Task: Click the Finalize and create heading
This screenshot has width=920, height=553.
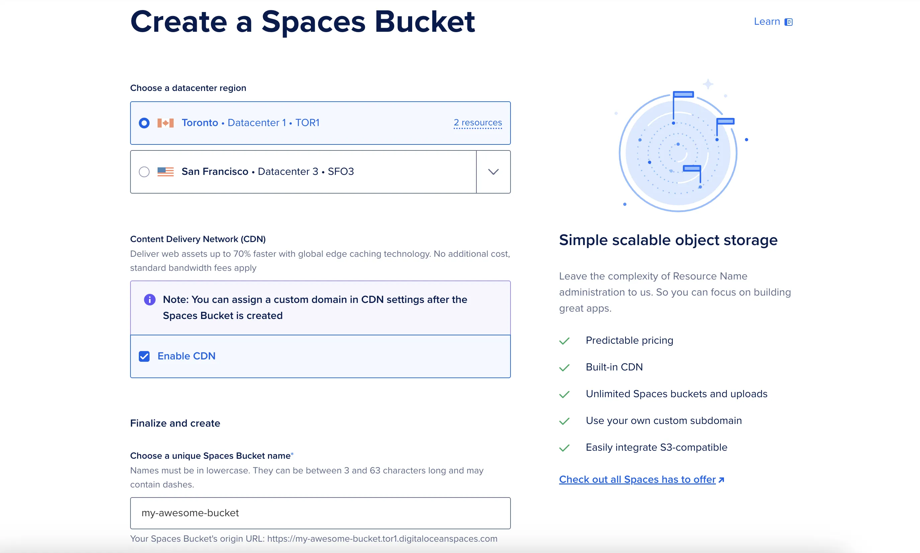Action: click(x=175, y=423)
